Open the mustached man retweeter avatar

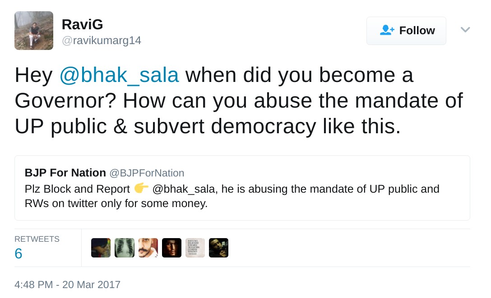(x=148, y=248)
